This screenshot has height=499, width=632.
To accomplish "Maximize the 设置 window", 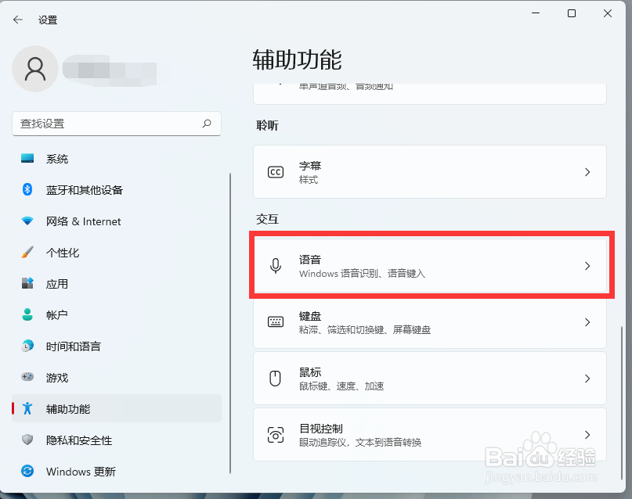I will point(572,13).
